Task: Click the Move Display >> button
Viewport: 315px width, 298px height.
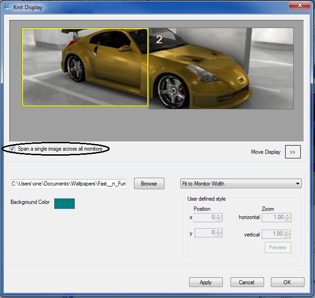Action: [x=292, y=152]
